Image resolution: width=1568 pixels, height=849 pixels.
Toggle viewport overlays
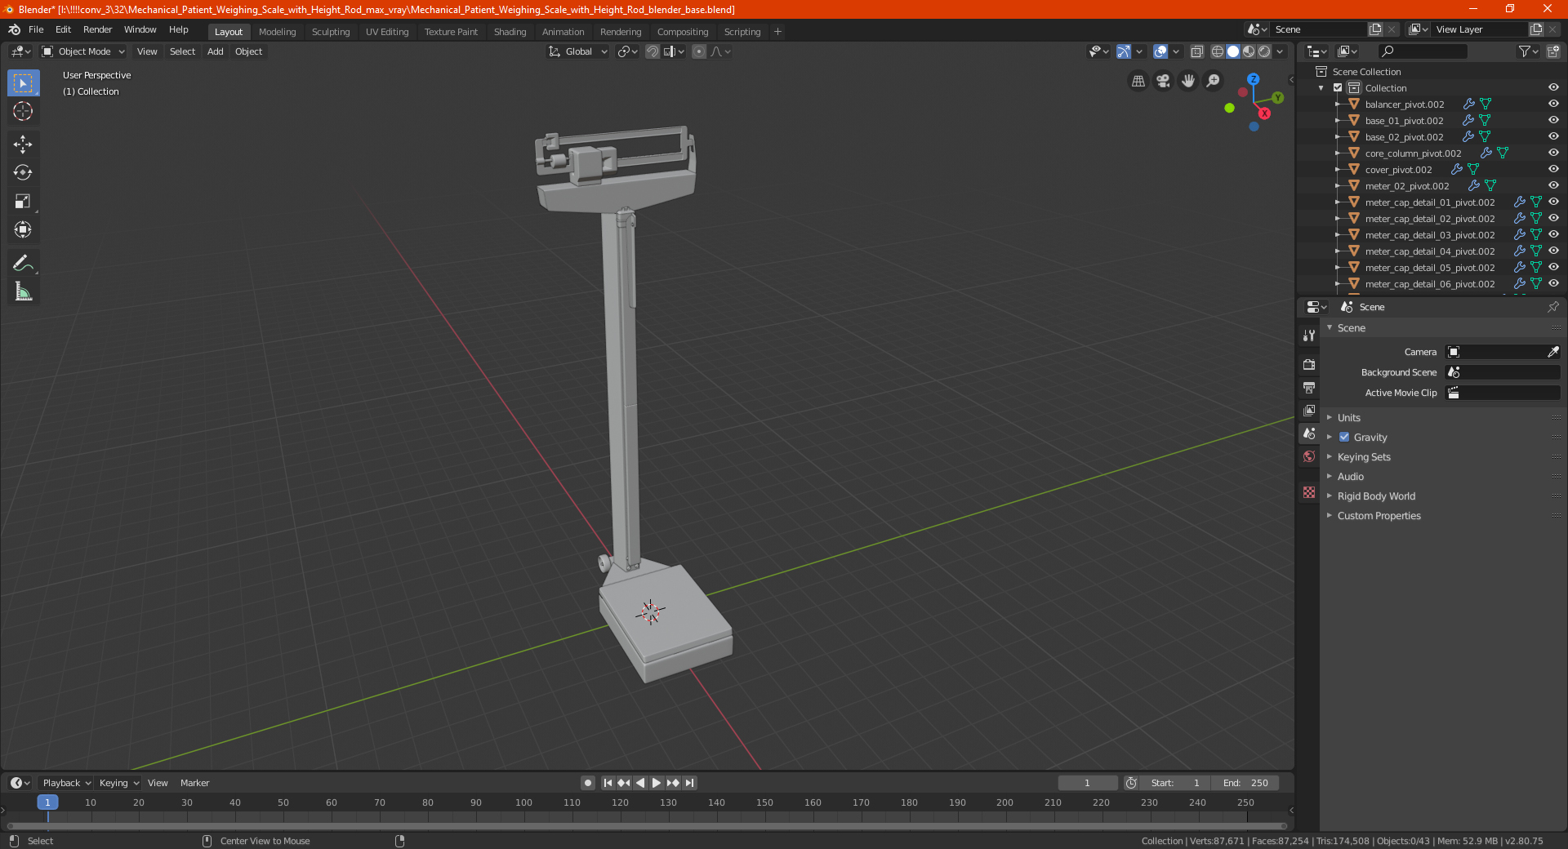coord(1160,51)
